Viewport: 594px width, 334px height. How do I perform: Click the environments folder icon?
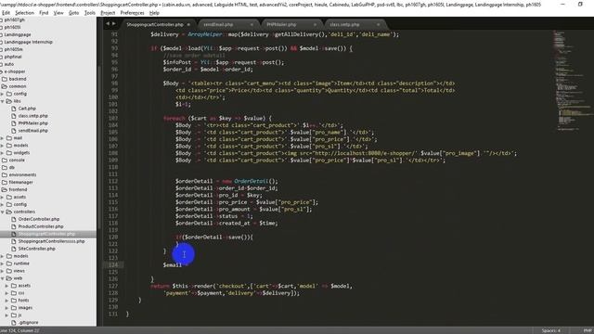5,175
